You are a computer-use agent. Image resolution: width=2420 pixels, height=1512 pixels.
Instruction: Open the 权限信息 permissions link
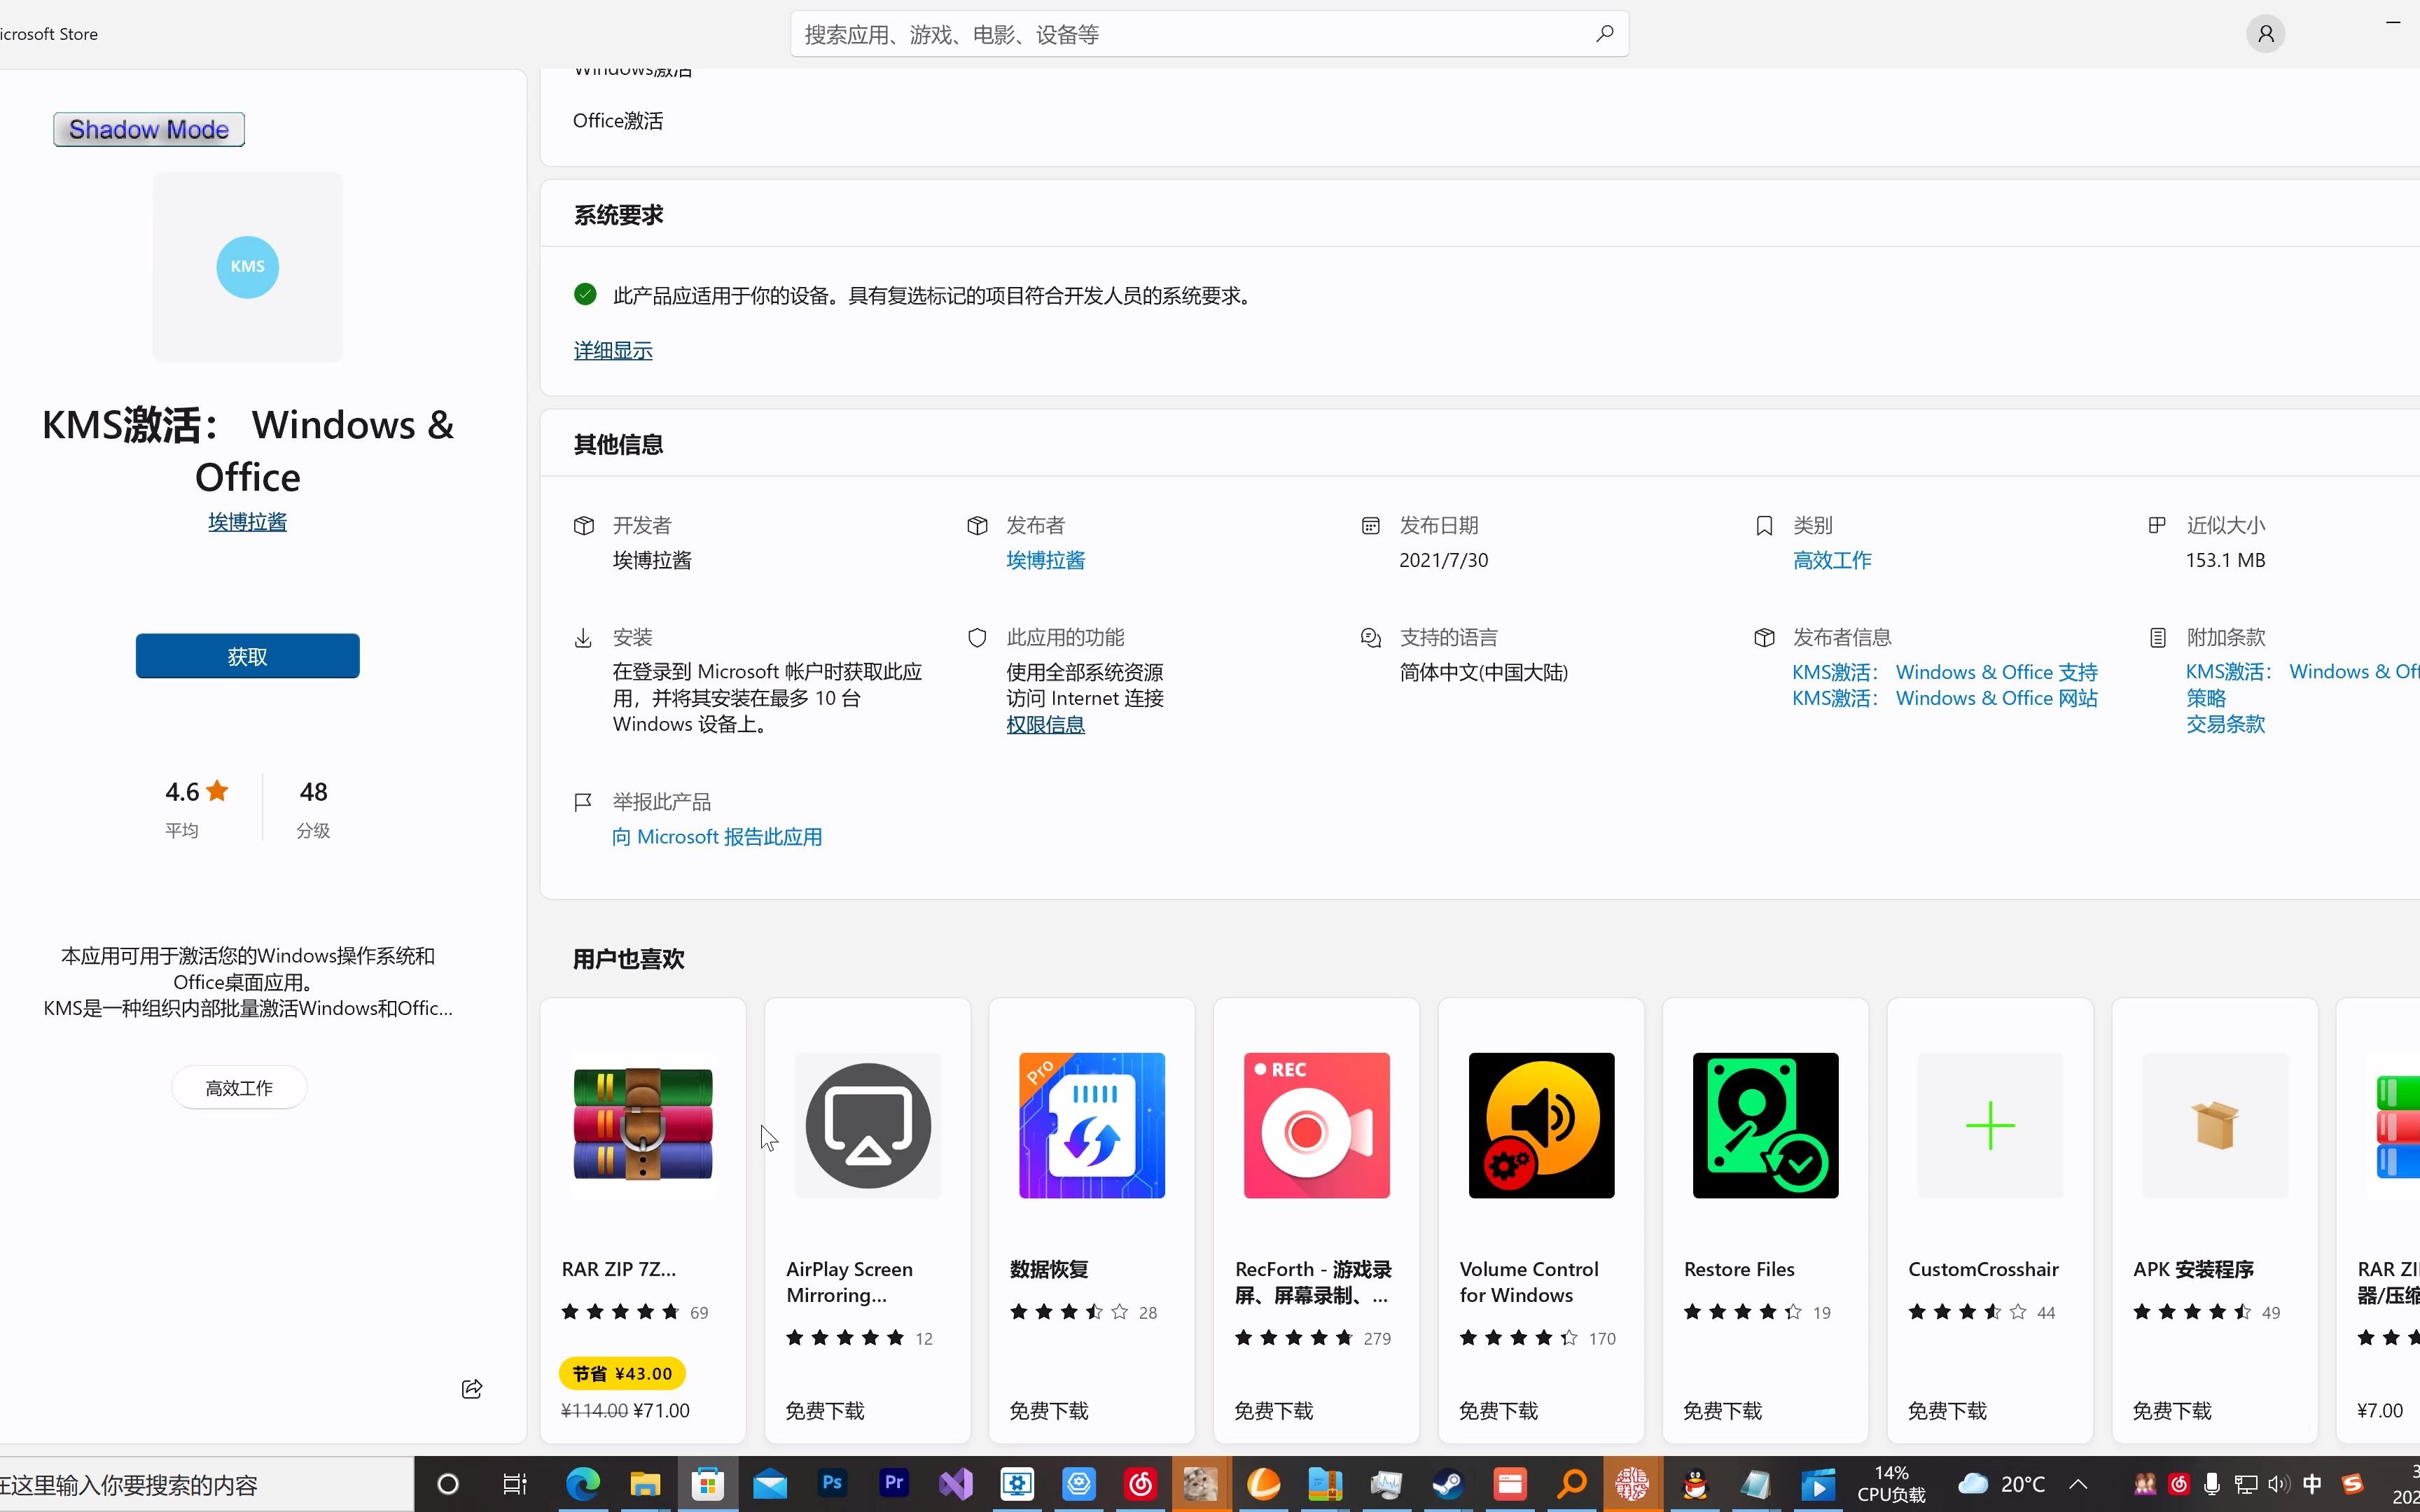tap(1044, 724)
